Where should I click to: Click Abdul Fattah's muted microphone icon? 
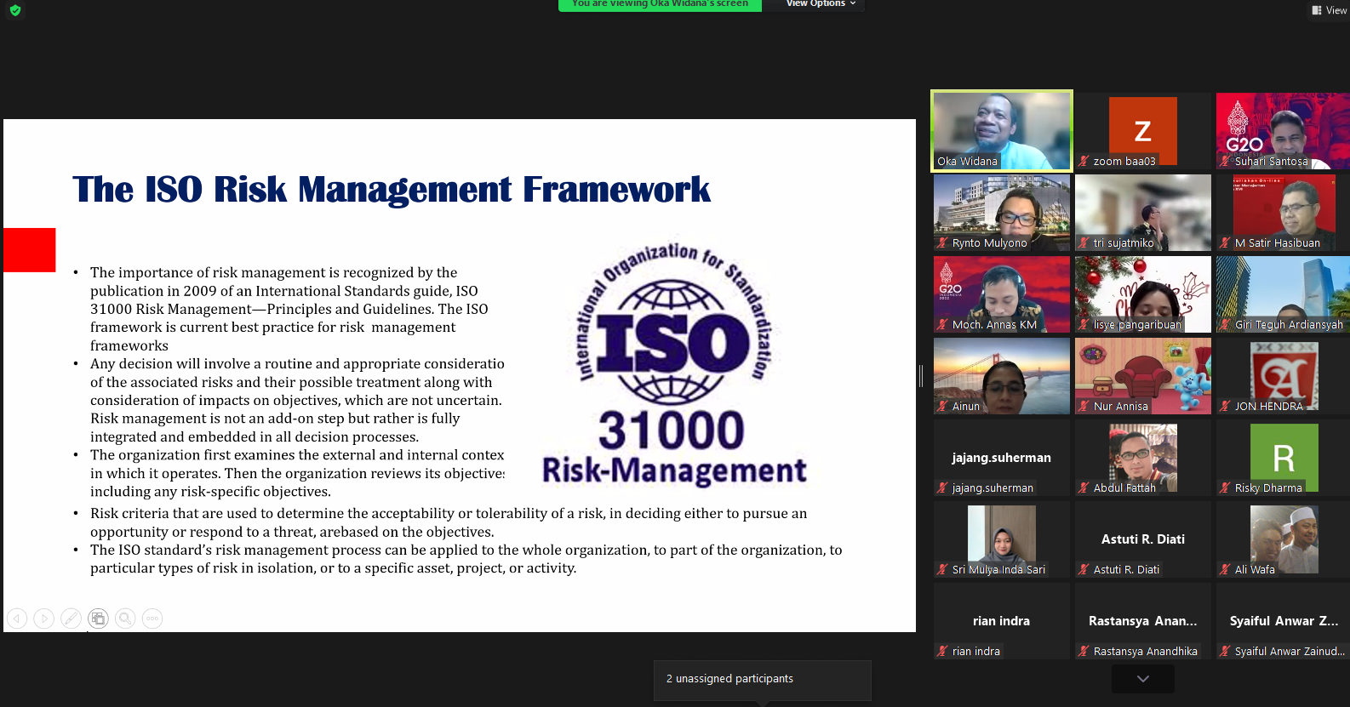coord(1084,487)
